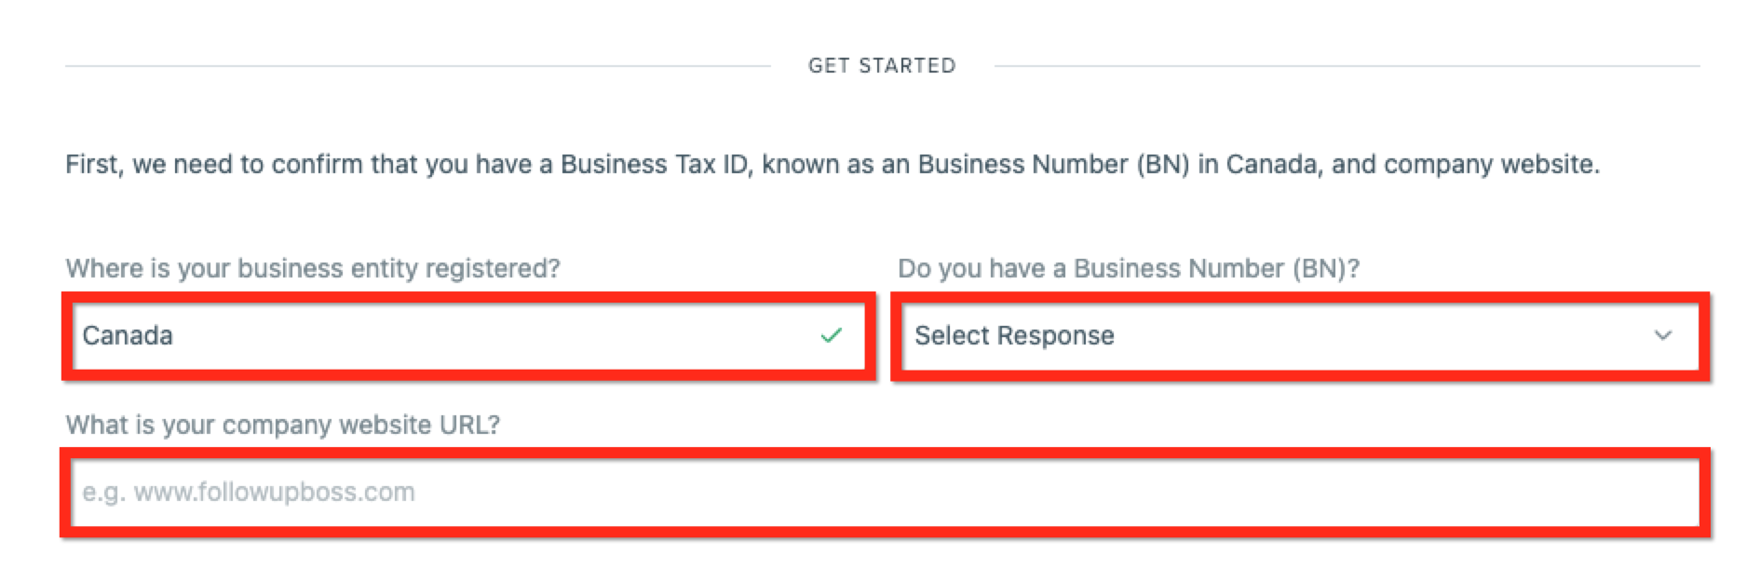
Task: Click the GET STARTED section heading
Action: (881, 65)
